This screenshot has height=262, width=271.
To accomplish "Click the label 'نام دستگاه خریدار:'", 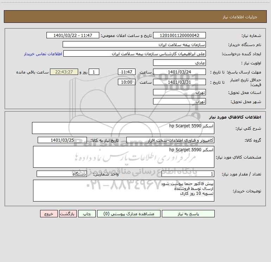I will coord(245,45).
